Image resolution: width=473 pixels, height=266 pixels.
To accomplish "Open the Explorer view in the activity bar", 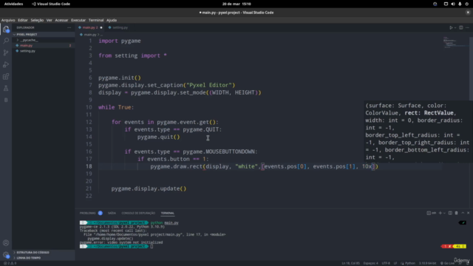I will tap(6, 29).
